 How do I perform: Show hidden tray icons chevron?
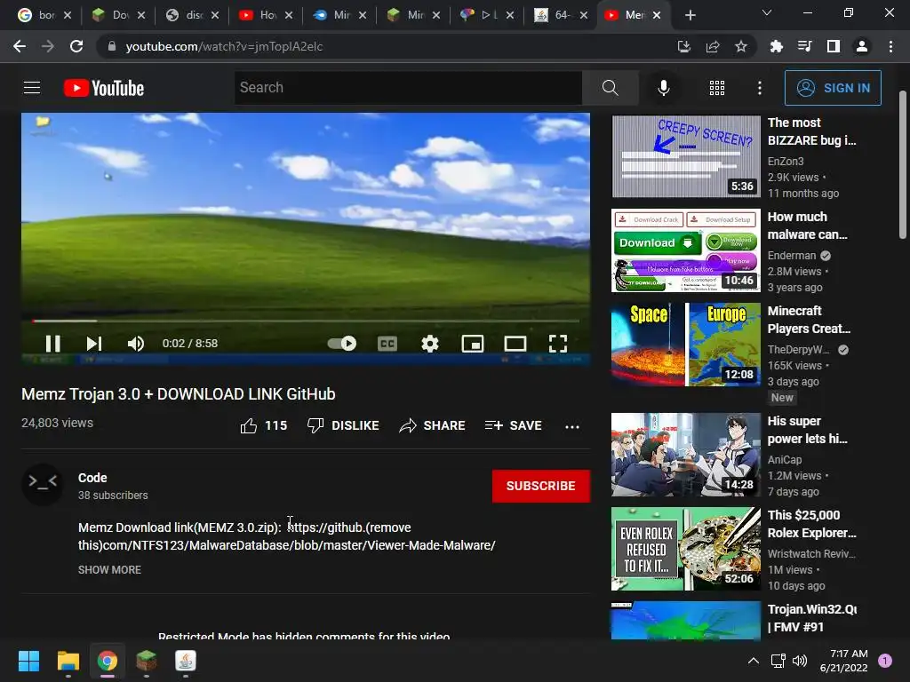click(x=754, y=661)
